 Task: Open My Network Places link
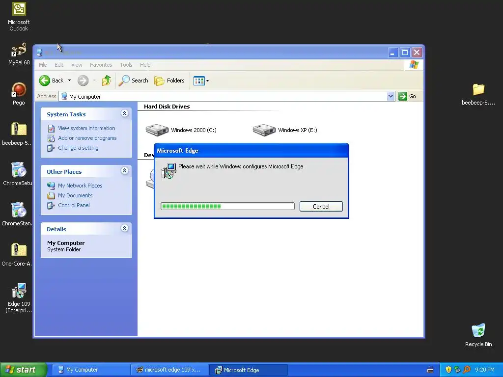coord(80,186)
